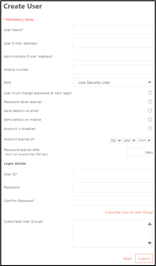This screenshot has width=156, height=266.
Task: Click the scroll up arrow in Subscribed User Groups
Action: 150,224
